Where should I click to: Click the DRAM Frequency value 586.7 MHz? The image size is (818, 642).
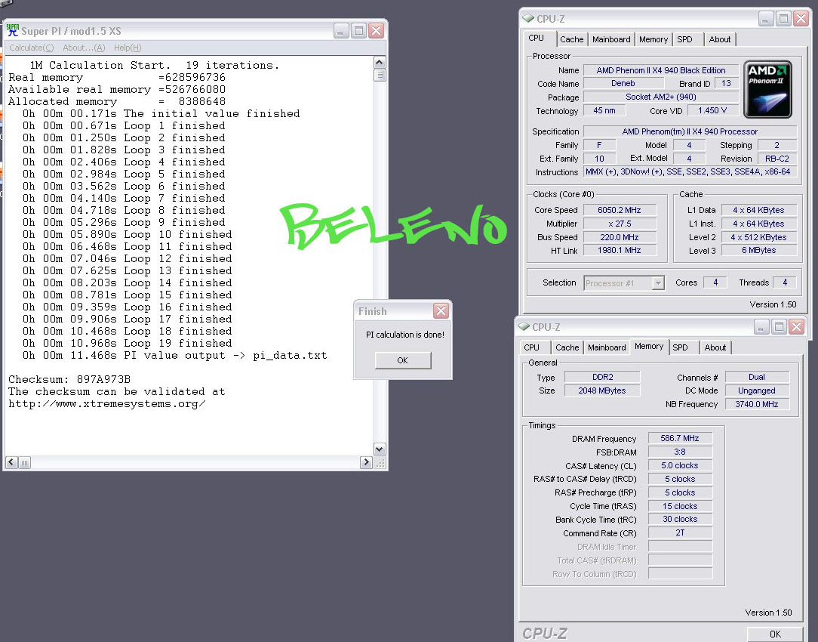(680, 438)
